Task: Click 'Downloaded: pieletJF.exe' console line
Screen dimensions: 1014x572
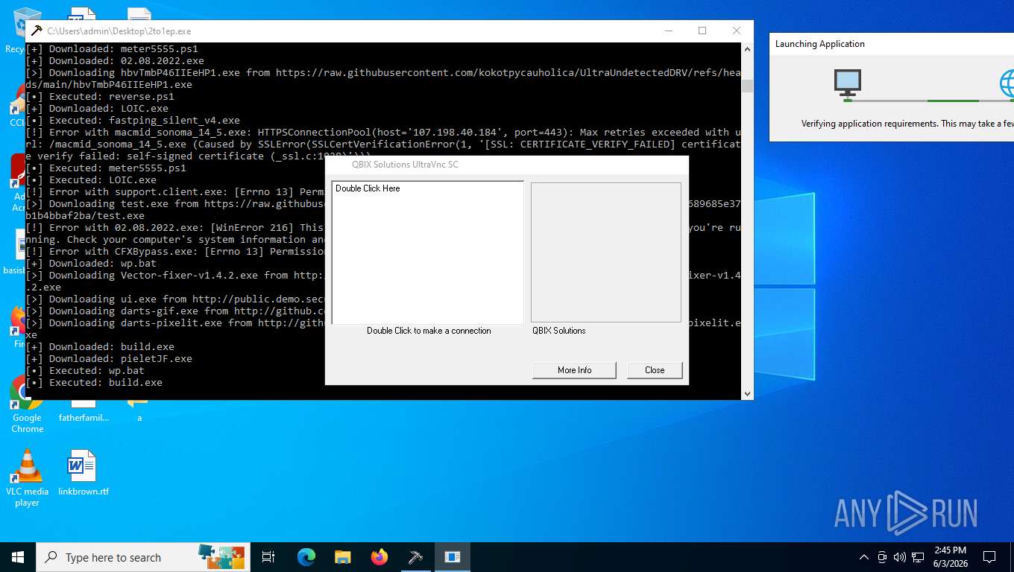Action: [x=109, y=358]
